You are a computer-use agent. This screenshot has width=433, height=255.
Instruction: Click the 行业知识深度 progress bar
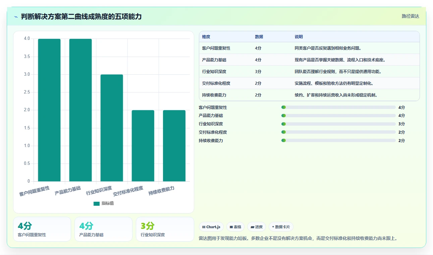(x=338, y=124)
